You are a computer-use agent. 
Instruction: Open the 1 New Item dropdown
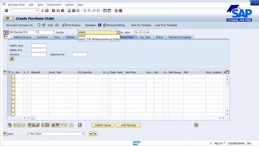click(83, 134)
